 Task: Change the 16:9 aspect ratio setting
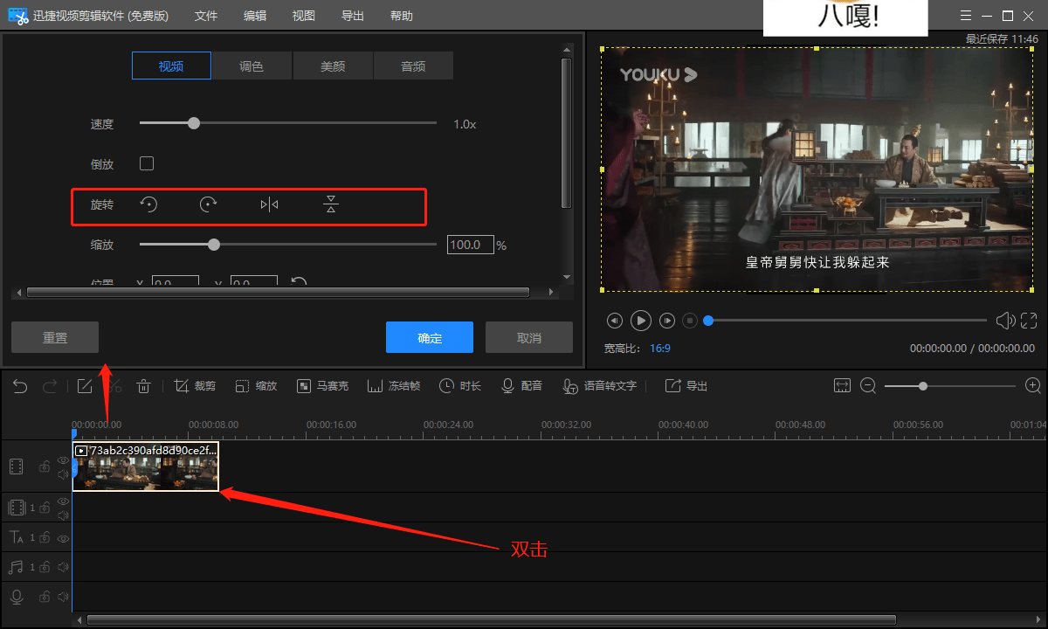(660, 348)
